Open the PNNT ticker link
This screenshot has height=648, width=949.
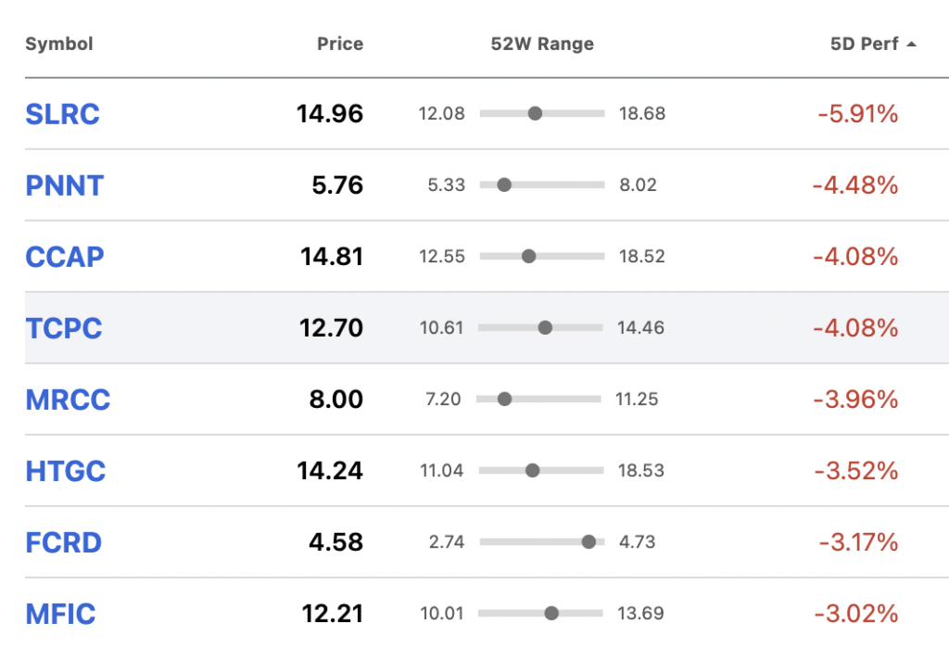coord(65,186)
